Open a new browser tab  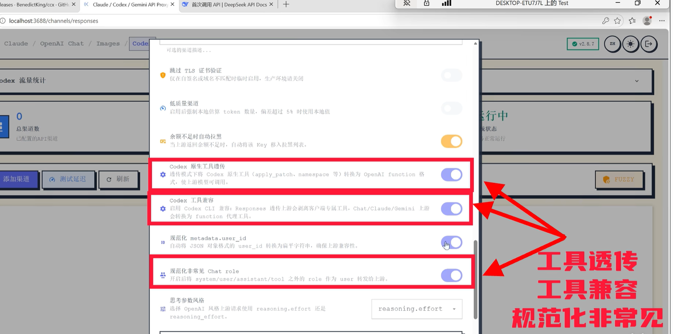click(x=286, y=5)
